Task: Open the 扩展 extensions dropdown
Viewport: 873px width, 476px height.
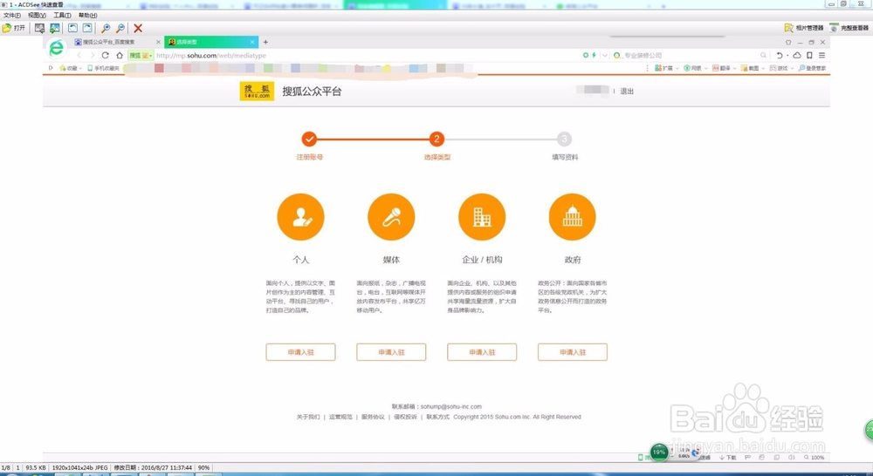Action: 666,68
